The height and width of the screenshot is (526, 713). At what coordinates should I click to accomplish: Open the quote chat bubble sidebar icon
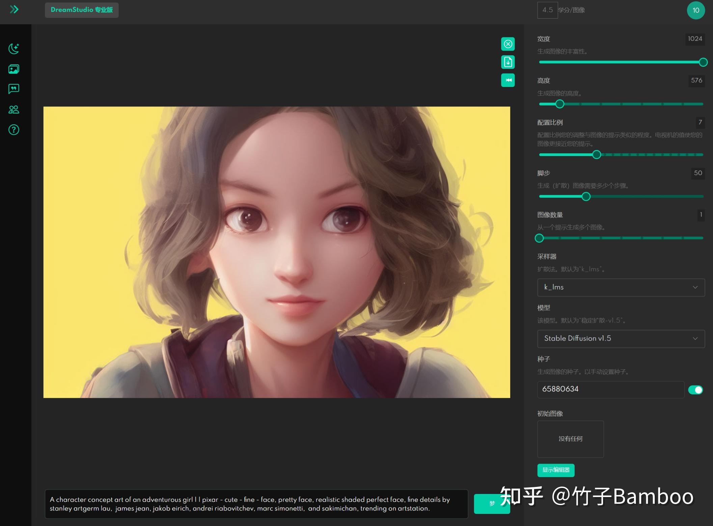pyautogui.click(x=14, y=89)
